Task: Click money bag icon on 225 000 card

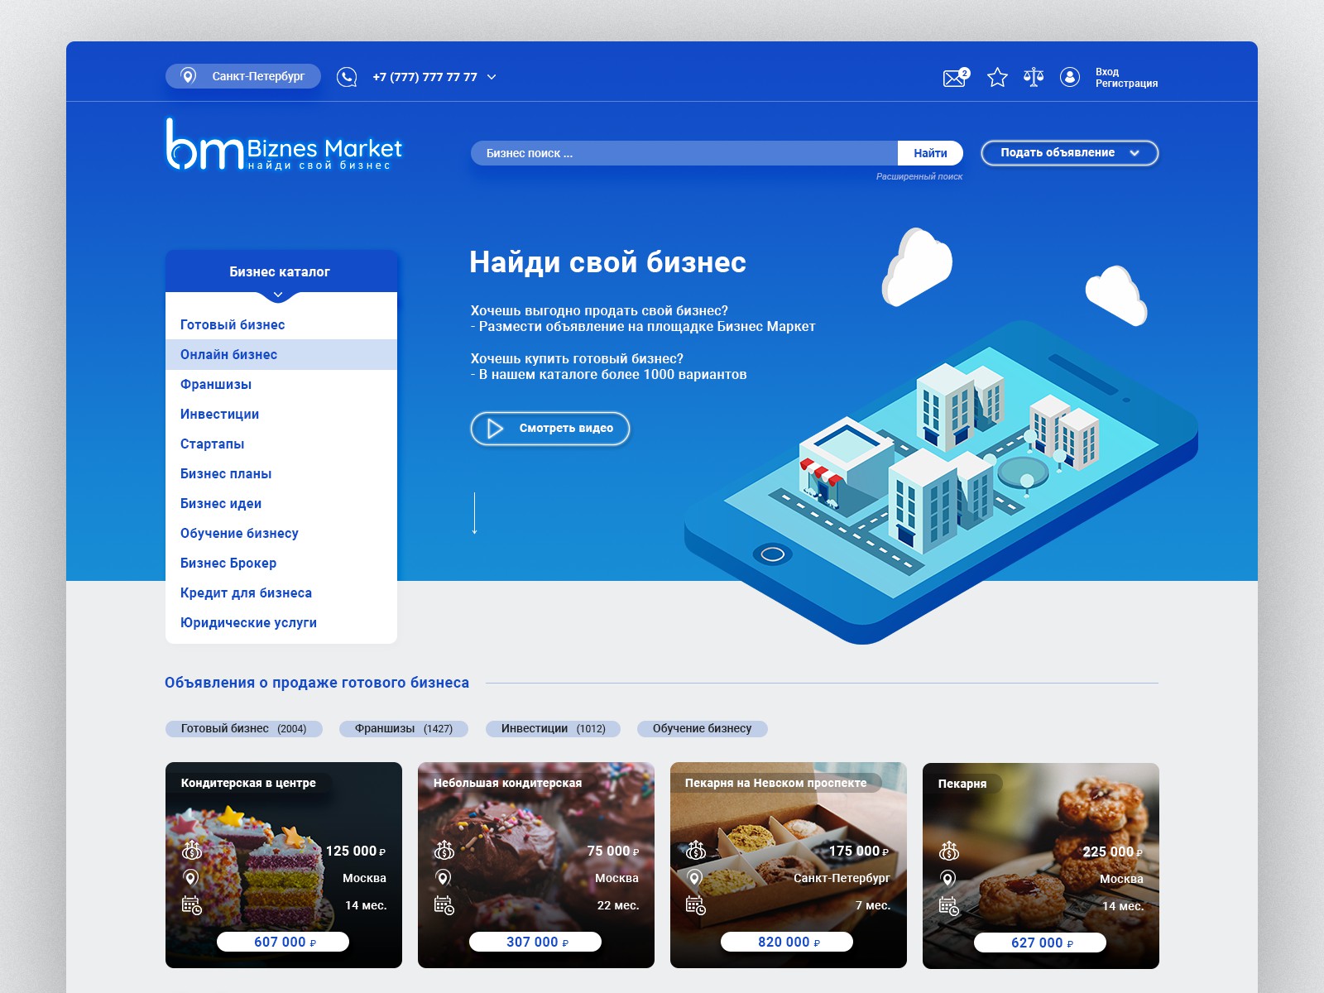Action: click(949, 851)
